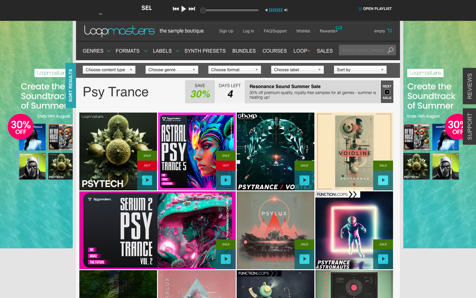
Task: Click the SALE badge on Voidline pack
Action: 383,166
